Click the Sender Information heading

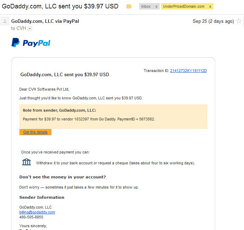coord(42,197)
